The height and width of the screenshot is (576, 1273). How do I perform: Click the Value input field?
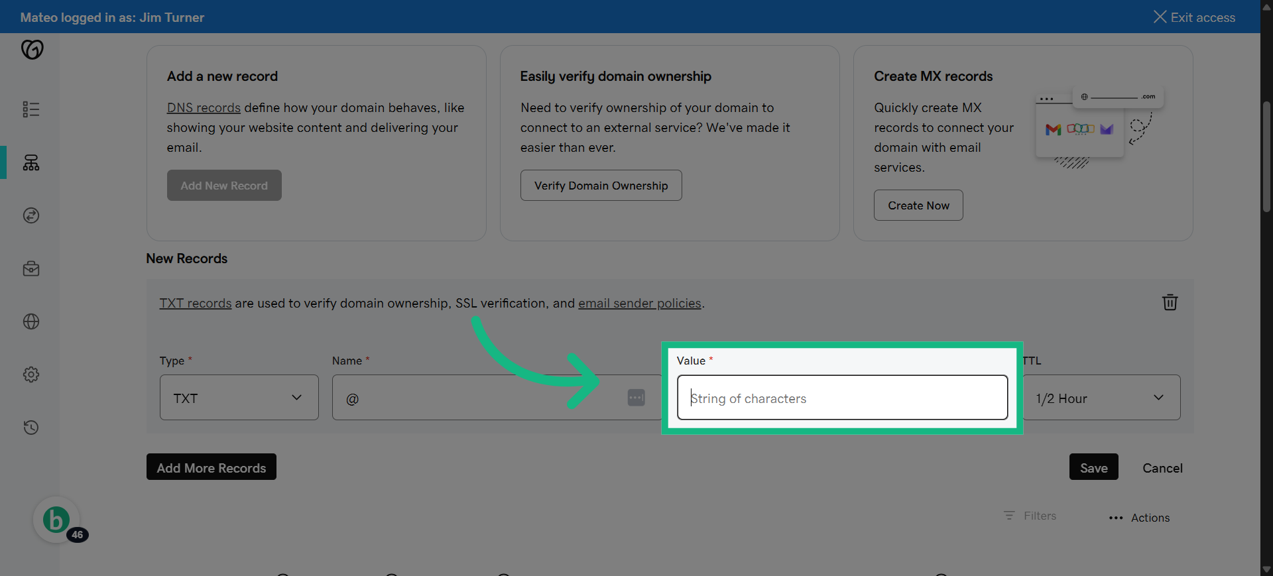842,398
